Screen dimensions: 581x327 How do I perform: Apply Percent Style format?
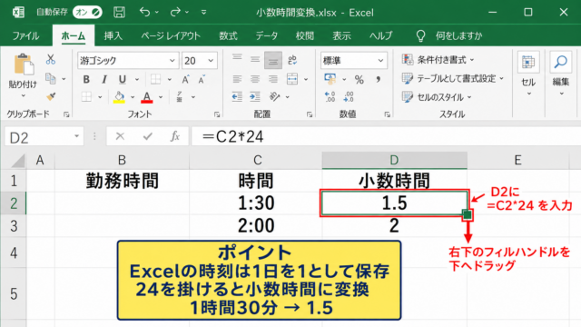coord(359,79)
